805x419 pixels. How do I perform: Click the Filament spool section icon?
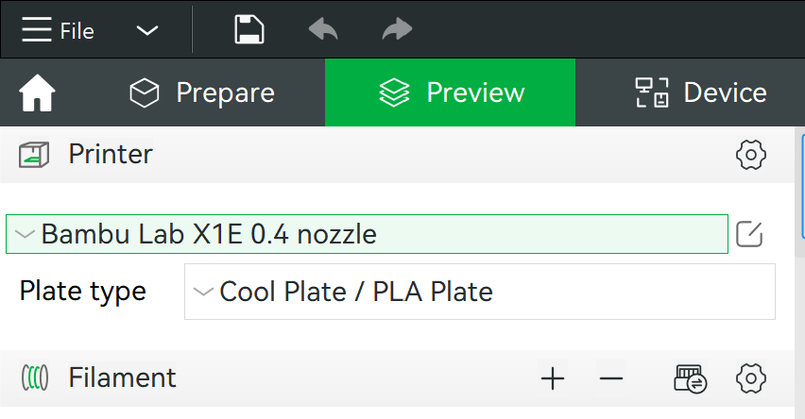click(34, 379)
